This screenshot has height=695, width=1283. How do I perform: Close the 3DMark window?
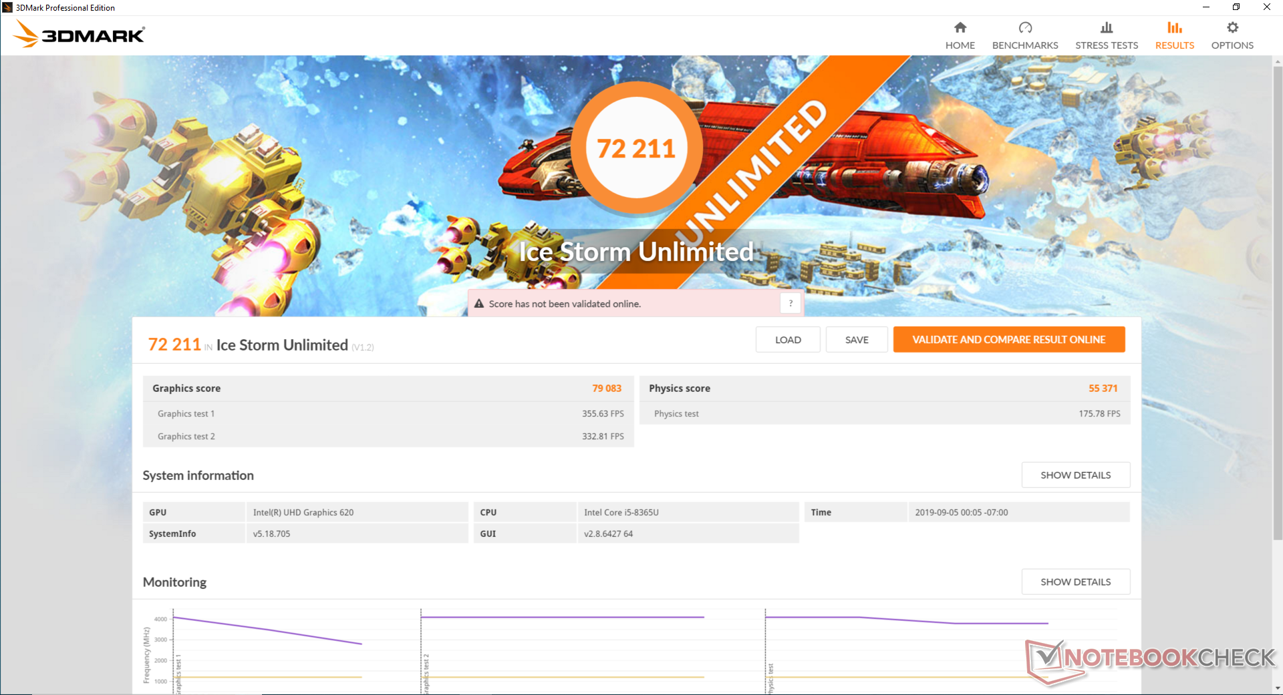point(1267,7)
